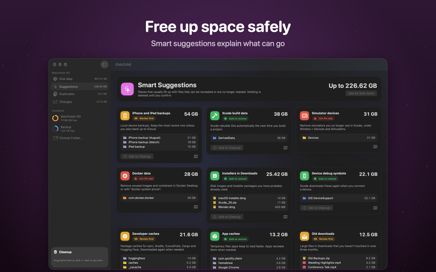
Task: Show iPhone and iPad backups on map
Action: coord(196,157)
